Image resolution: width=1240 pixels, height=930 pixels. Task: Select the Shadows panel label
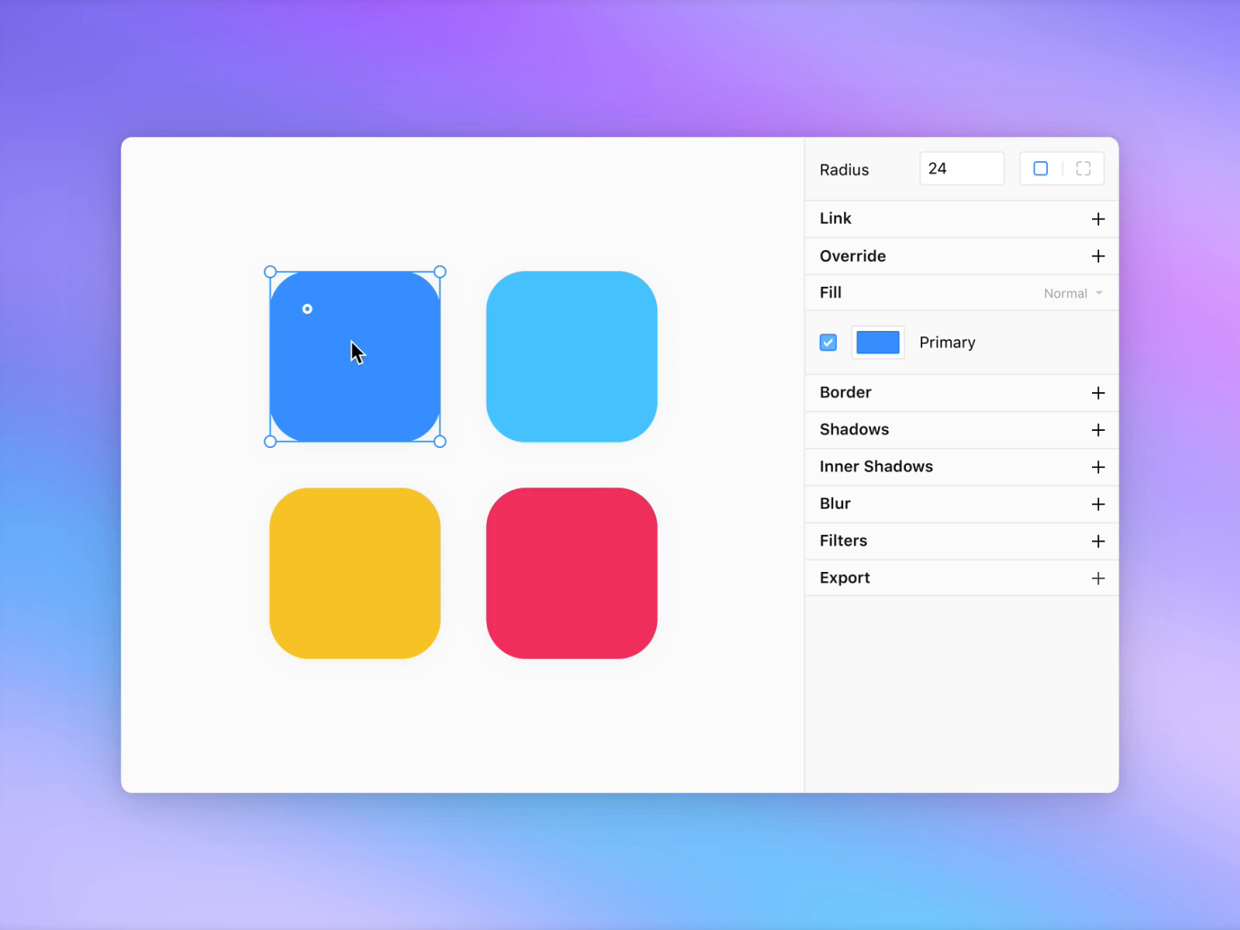coord(854,429)
